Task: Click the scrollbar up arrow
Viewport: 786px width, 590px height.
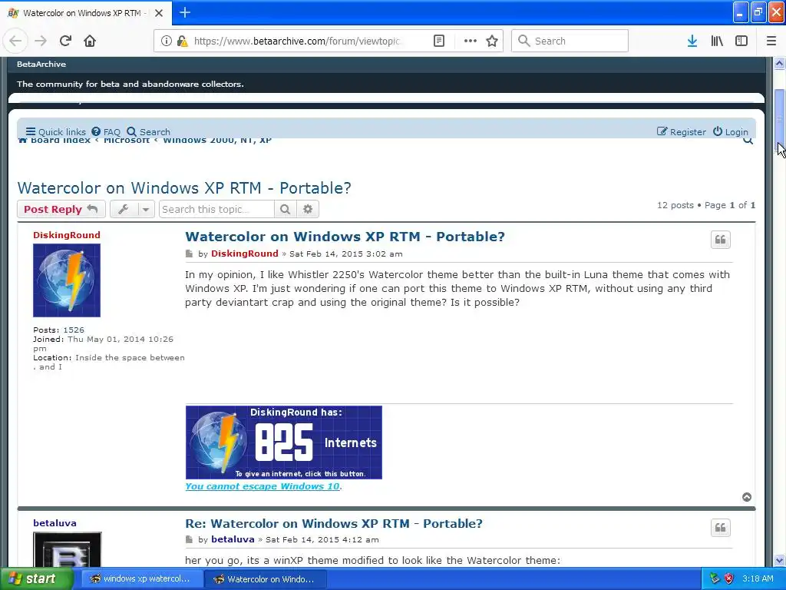Action: 780,64
